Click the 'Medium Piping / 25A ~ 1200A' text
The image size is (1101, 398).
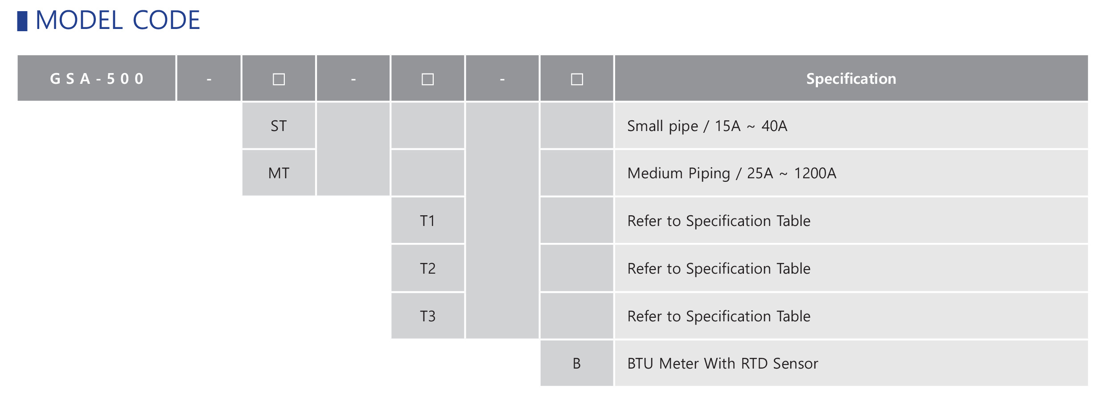[x=731, y=173]
